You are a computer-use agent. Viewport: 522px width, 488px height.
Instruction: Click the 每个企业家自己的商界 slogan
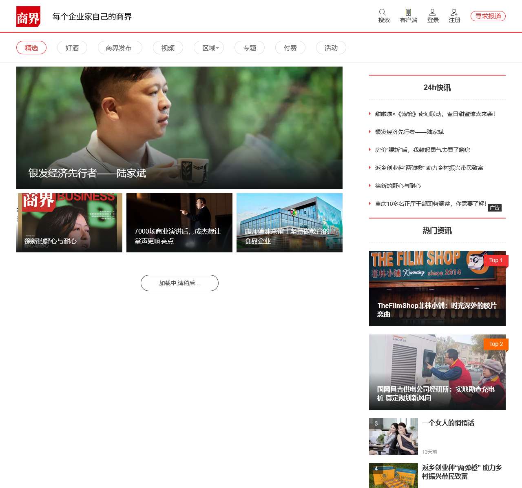(x=92, y=17)
